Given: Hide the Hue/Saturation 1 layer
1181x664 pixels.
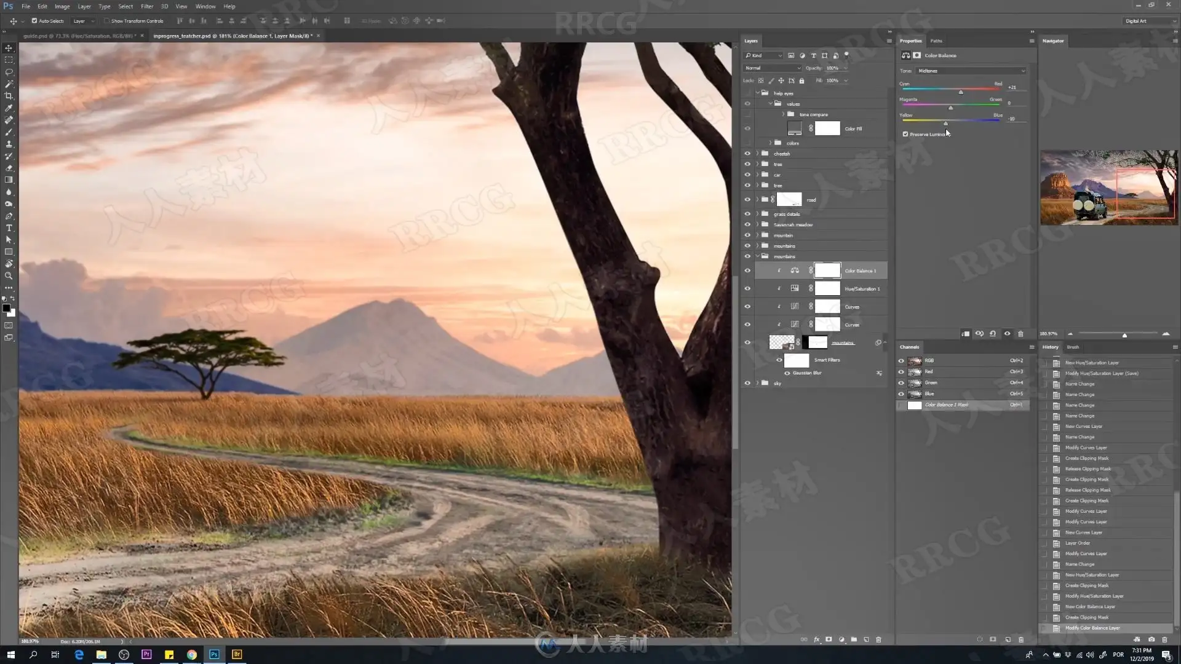Looking at the screenshot, I should click(747, 288).
